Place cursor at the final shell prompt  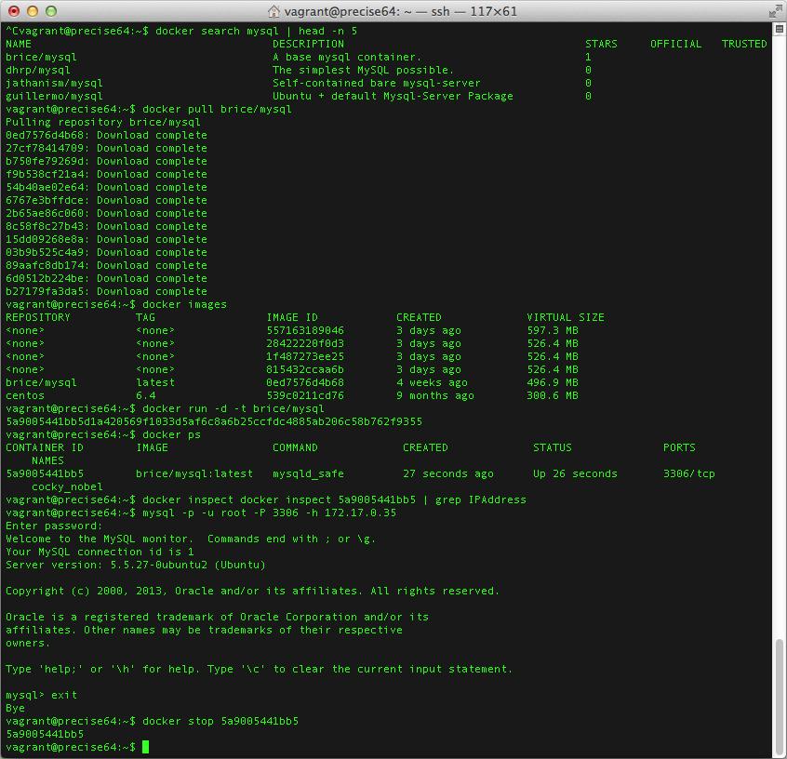click(146, 747)
